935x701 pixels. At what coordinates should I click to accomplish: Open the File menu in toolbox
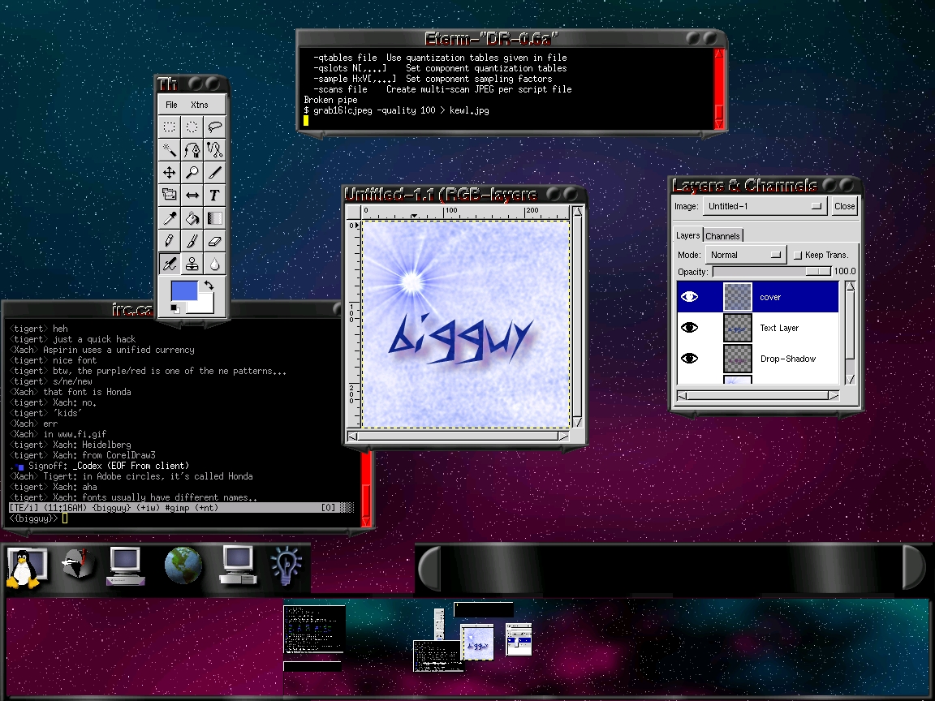click(171, 105)
